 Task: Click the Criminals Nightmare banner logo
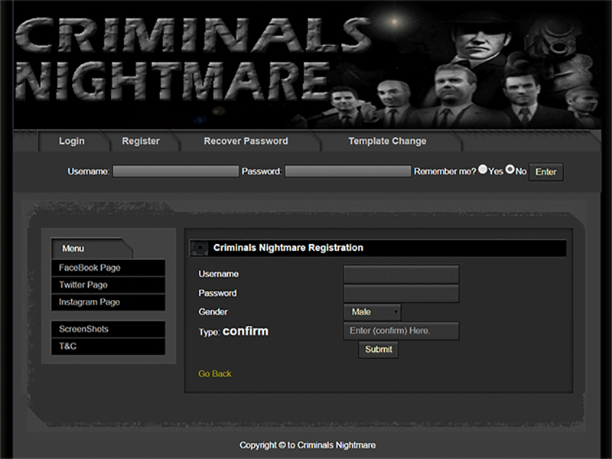[x=194, y=59]
